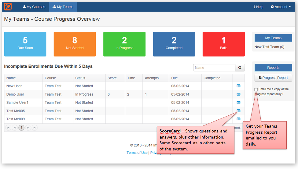Select New Test Team (6) entry

(269, 47)
